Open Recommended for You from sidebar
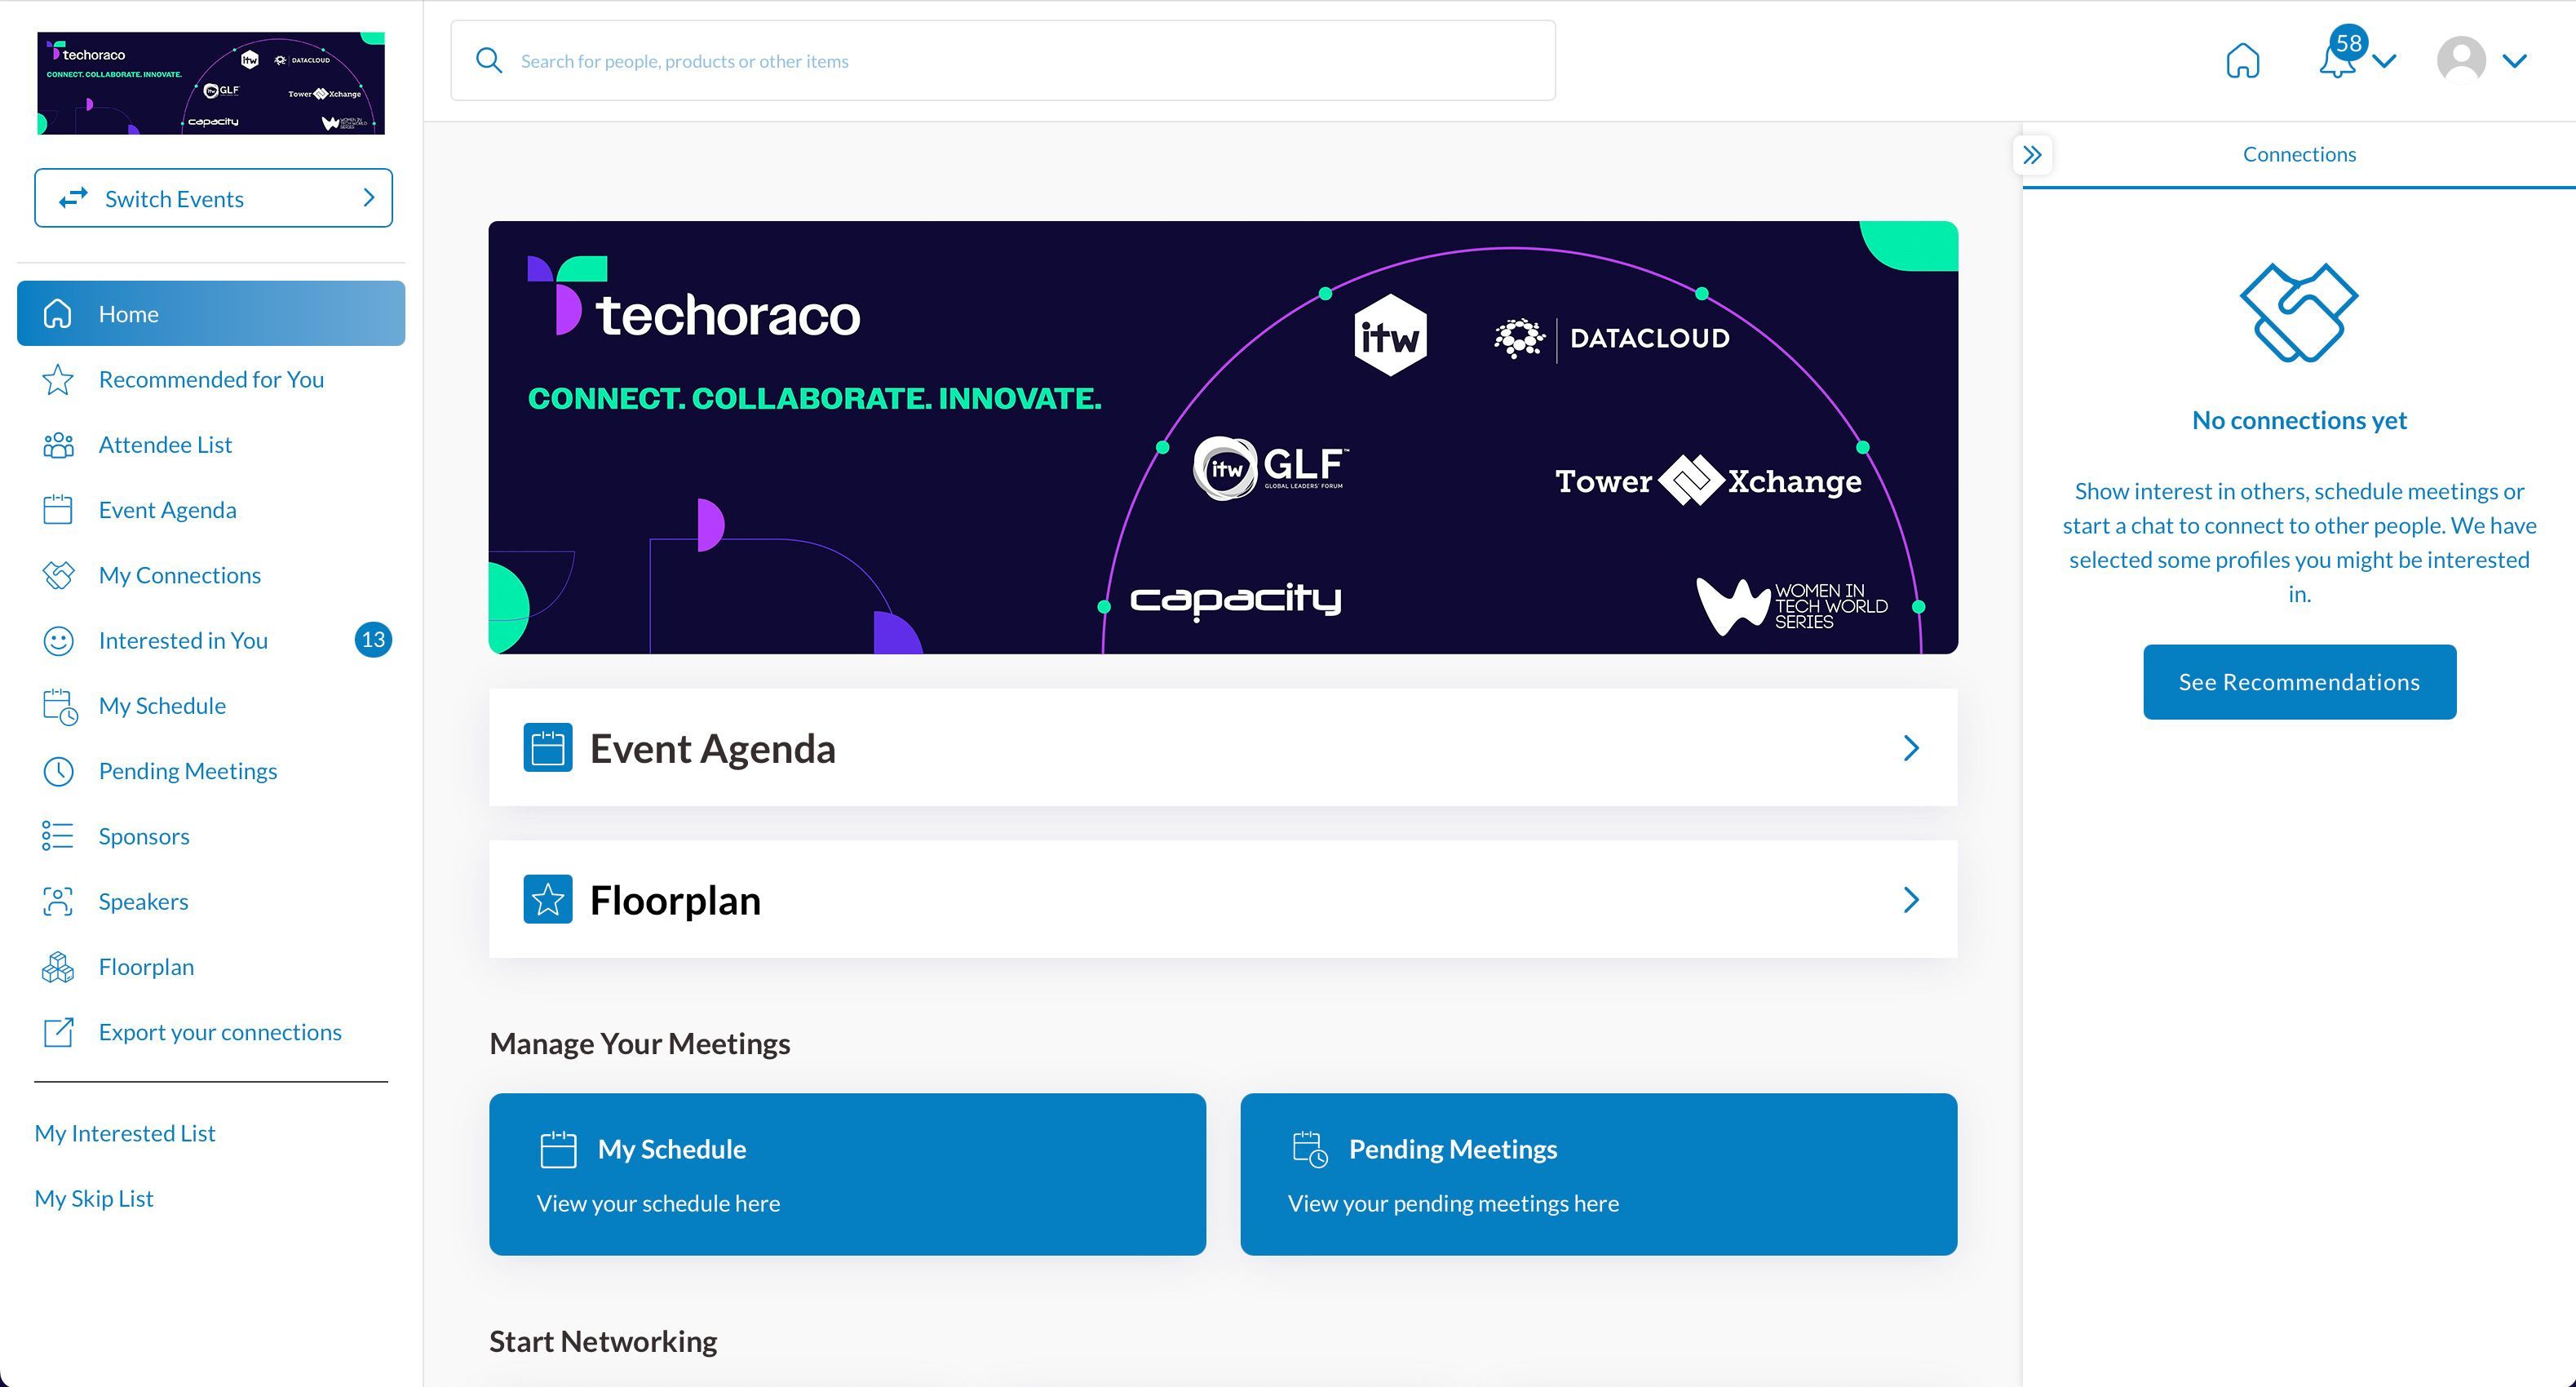The image size is (2576, 1387). tap(211, 379)
